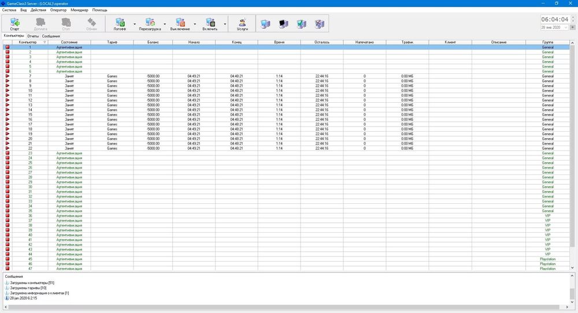This screenshot has height=313, width=578.
Task: Switch to the Сообщения tab
Action: tap(51, 36)
